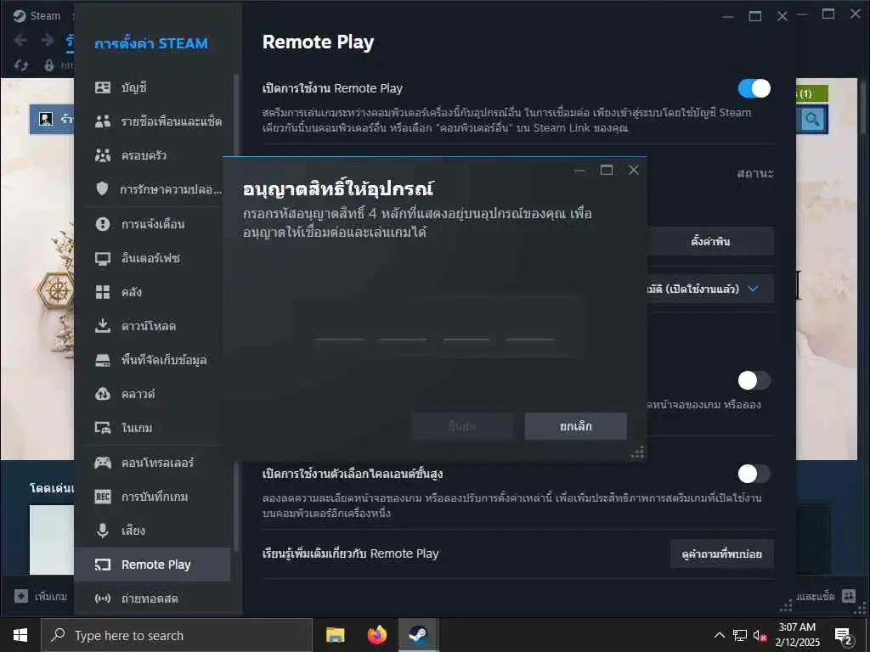Click the gamepad icon beside คอนโทรลเลอร์
The image size is (870, 652).
coord(103,463)
